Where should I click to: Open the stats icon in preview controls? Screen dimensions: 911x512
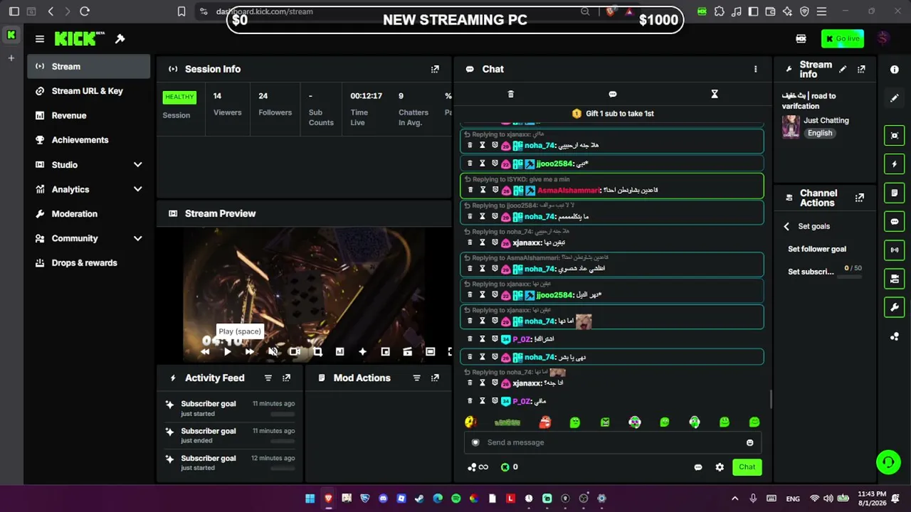point(340,351)
